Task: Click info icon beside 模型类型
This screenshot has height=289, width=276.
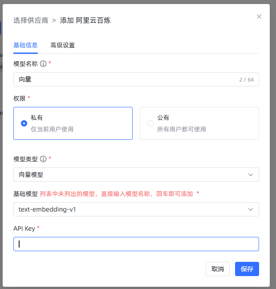Action: (x=43, y=159)
